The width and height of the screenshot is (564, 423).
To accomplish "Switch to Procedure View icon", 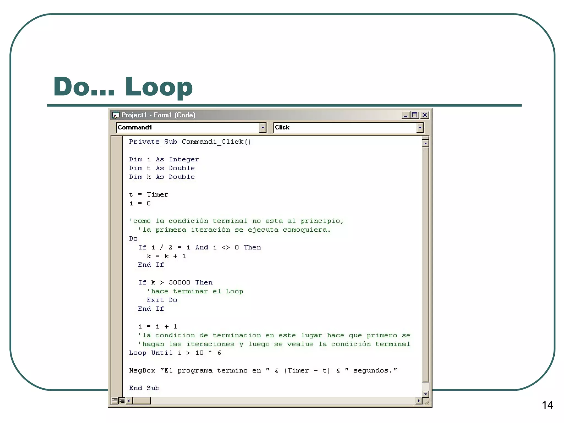I will [x=115, y=400].
